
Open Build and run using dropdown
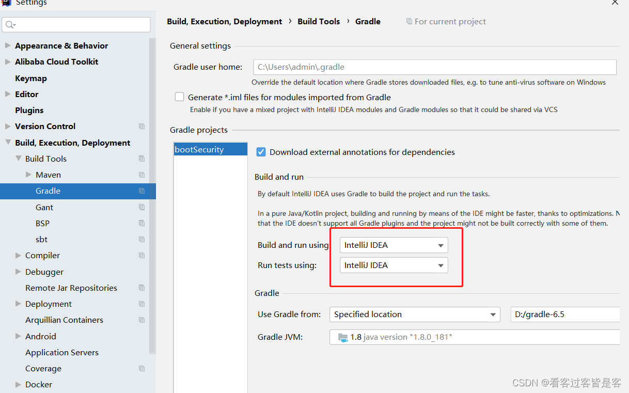click(x=394, y=245)
